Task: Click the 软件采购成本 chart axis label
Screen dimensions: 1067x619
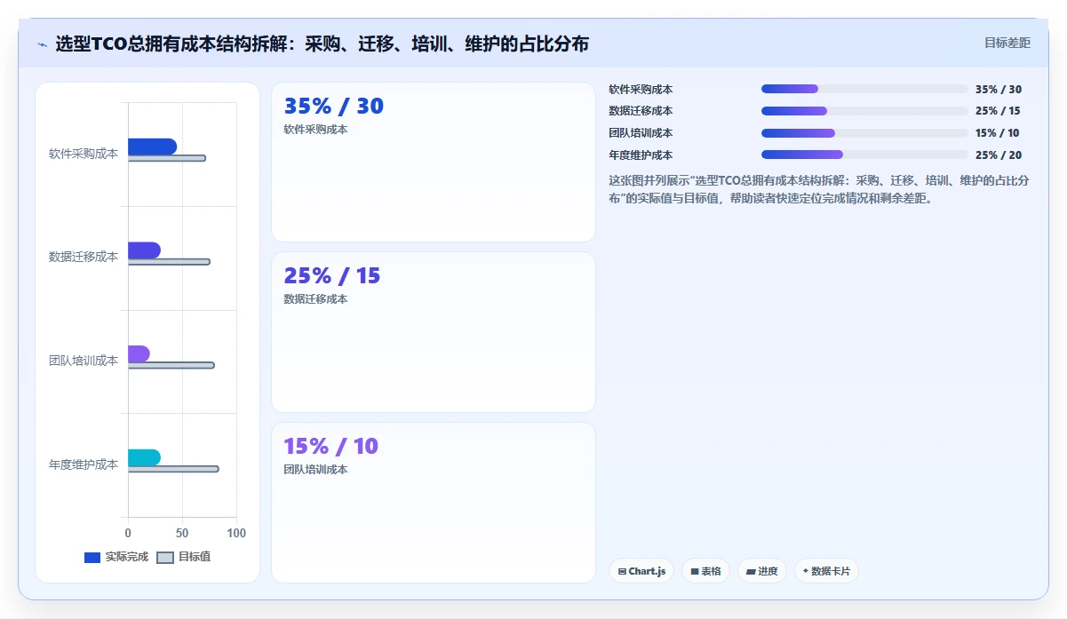Action: point(84,154)
